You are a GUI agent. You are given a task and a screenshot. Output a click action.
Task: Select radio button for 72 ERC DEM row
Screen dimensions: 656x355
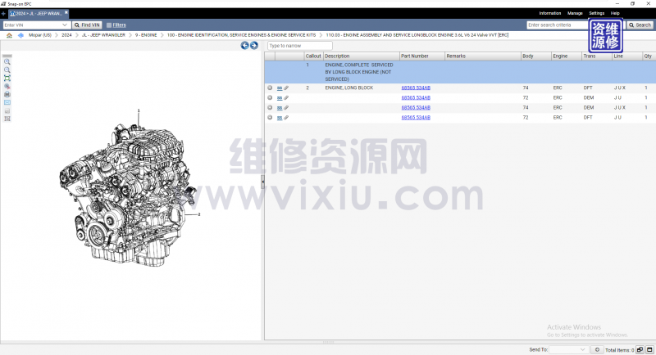(270, 98)
